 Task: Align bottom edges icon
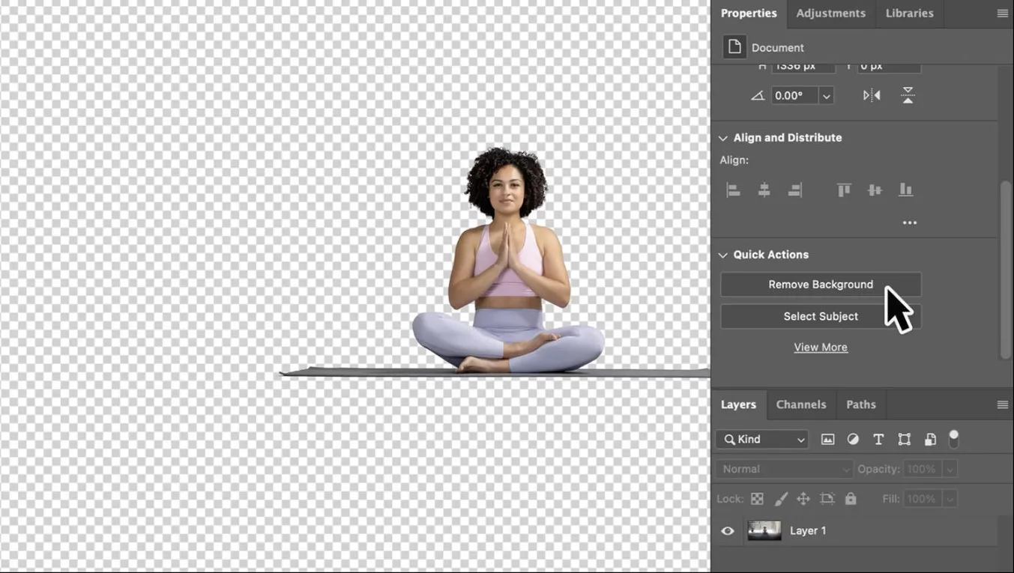[x=905, y=190]
